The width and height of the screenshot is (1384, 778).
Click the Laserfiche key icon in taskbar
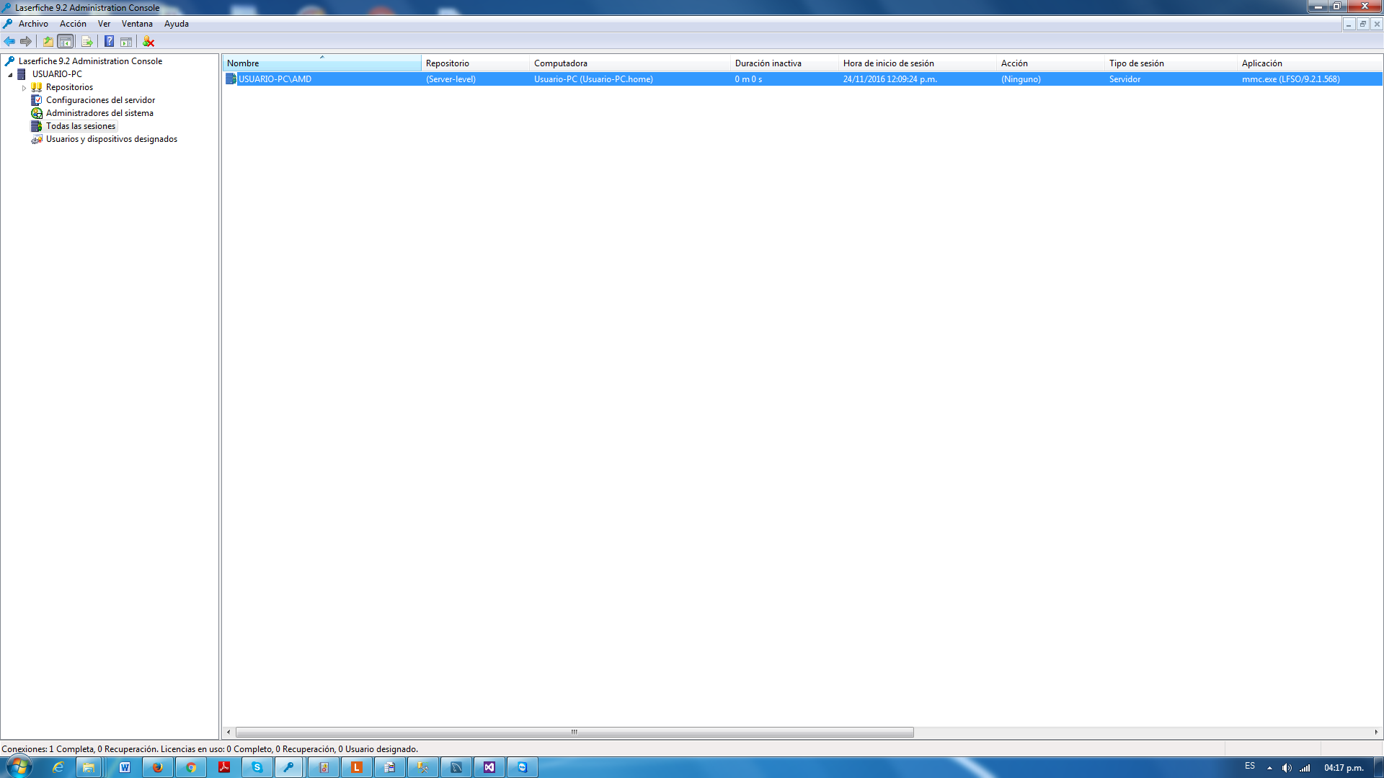pyautogui.click(x=289, y=767)
